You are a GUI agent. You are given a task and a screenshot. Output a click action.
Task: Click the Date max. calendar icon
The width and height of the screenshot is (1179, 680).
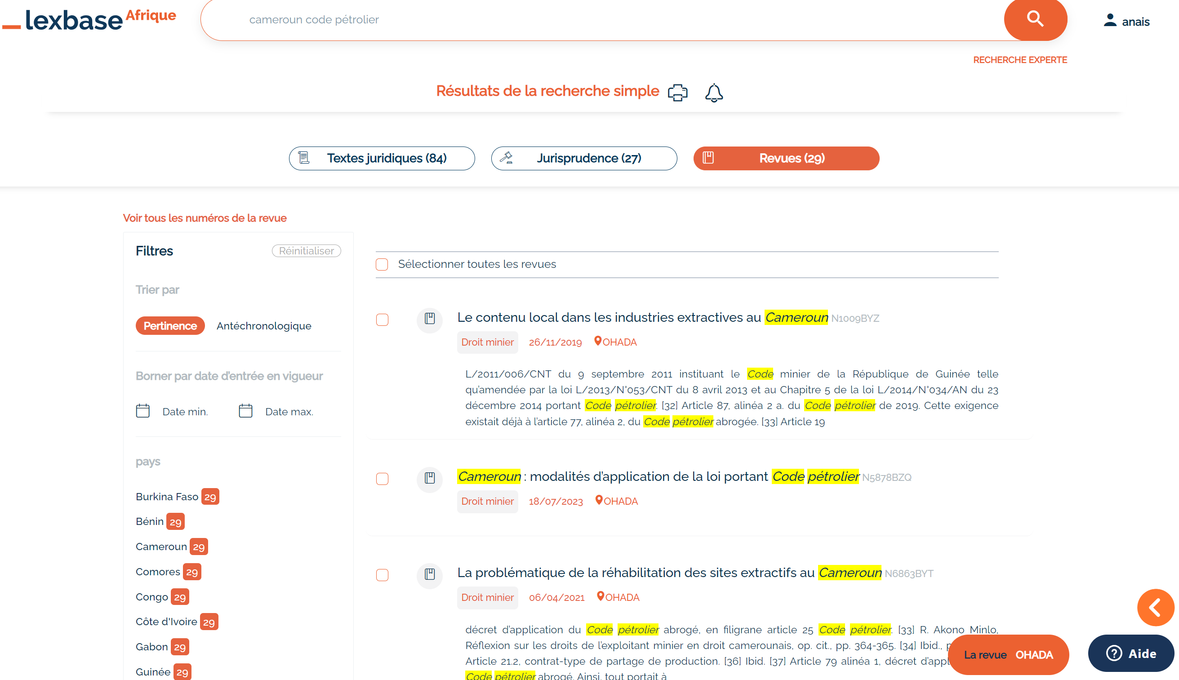[x=245, y=411]
